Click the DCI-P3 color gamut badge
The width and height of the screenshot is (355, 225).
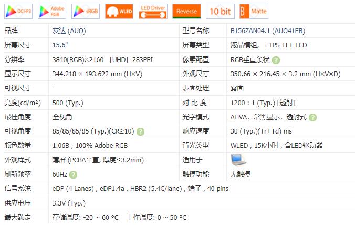[x=18, y=12]
